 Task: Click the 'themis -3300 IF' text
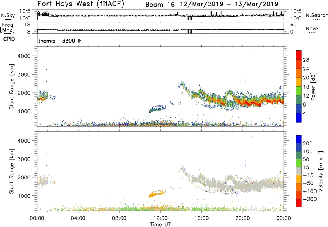(x=60, y=41)
